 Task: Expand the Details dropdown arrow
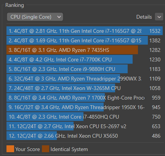pos(159,17)
